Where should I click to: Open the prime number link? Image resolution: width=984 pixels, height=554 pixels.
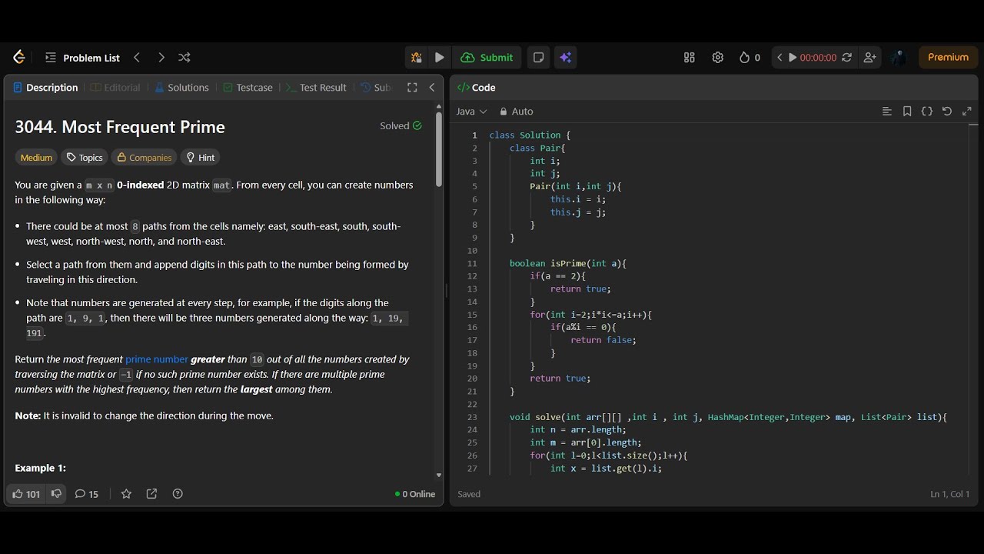click(x=157, y=359)
